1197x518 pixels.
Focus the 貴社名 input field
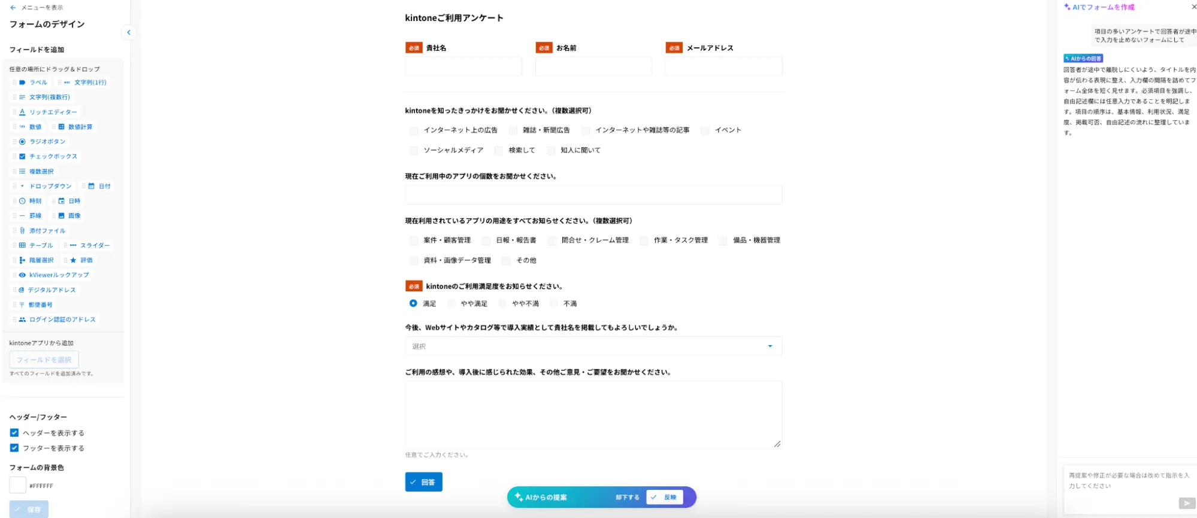[x=463, y=66]
